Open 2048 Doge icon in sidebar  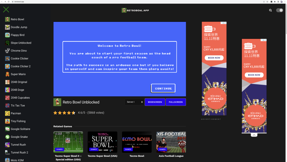(x=7, y=90)
